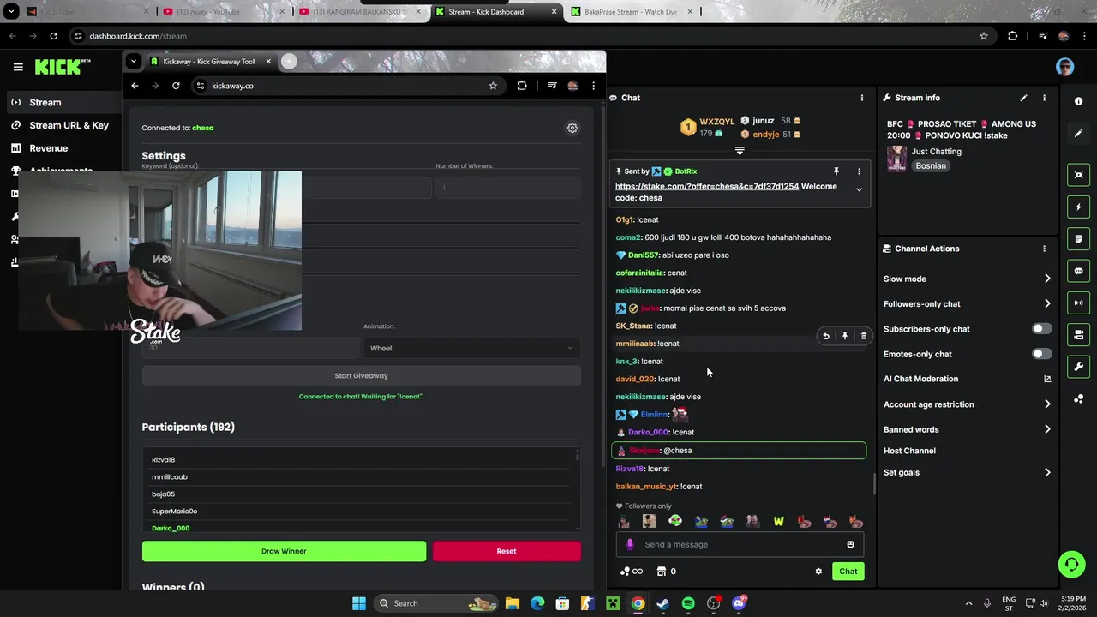Image resolution: width=1097 pixels, height=617 pixels.
Task: Click reply arrow on hovered chat message
Action: tap(826, 337)
